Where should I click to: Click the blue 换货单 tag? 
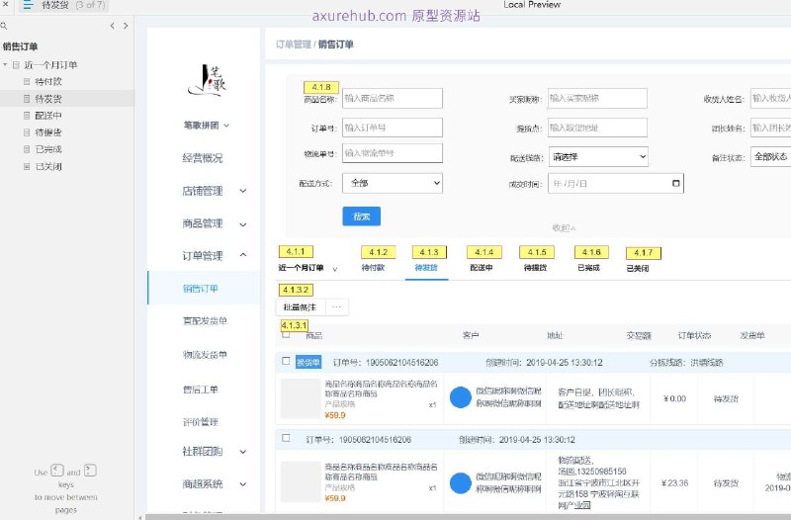click(x=308, y=362)
